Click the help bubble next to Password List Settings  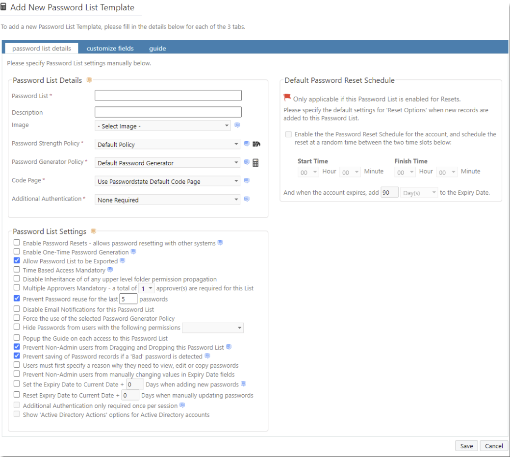pos(94,231)
